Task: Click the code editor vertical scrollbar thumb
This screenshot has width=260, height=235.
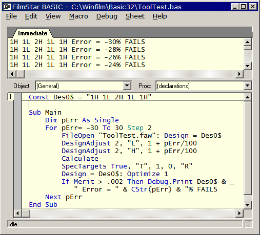Action: [x=247, y=148]
